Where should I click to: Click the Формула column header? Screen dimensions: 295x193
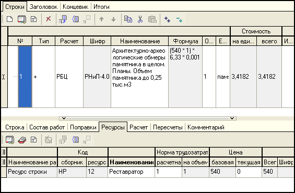[185, 41]
